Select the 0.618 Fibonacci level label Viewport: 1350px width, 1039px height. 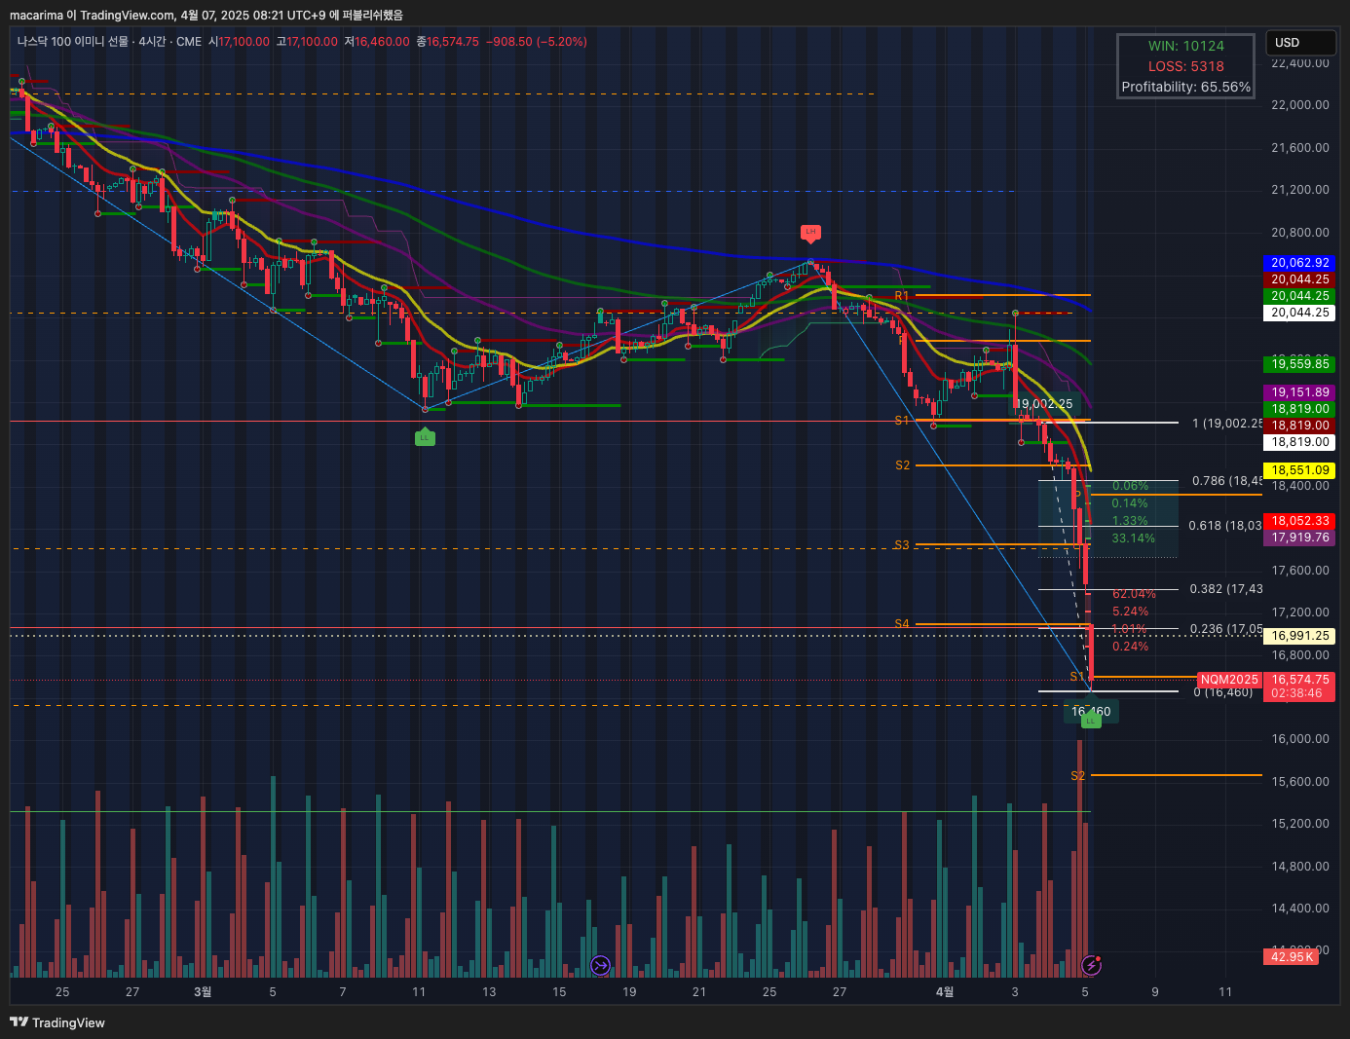[1224, 526]
